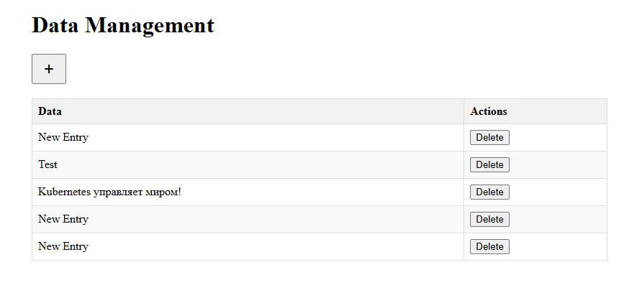Click the Data column header
642x303 pixels.
(50, 111)
